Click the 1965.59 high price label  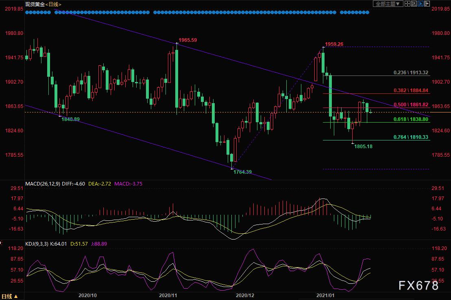pyautogui.click(x=188, y=40)
